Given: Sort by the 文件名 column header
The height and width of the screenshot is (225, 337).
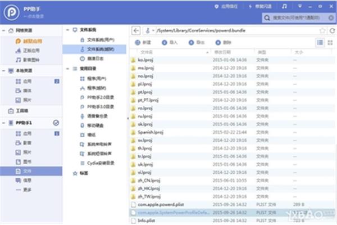Looking at the screenshot, I should pos(147,52).
